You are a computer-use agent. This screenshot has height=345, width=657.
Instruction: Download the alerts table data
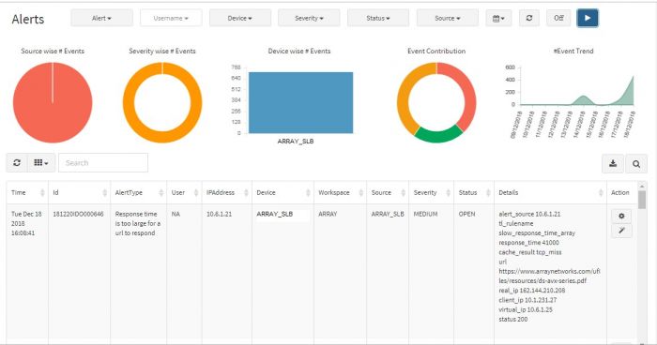[x=613, y=164]
